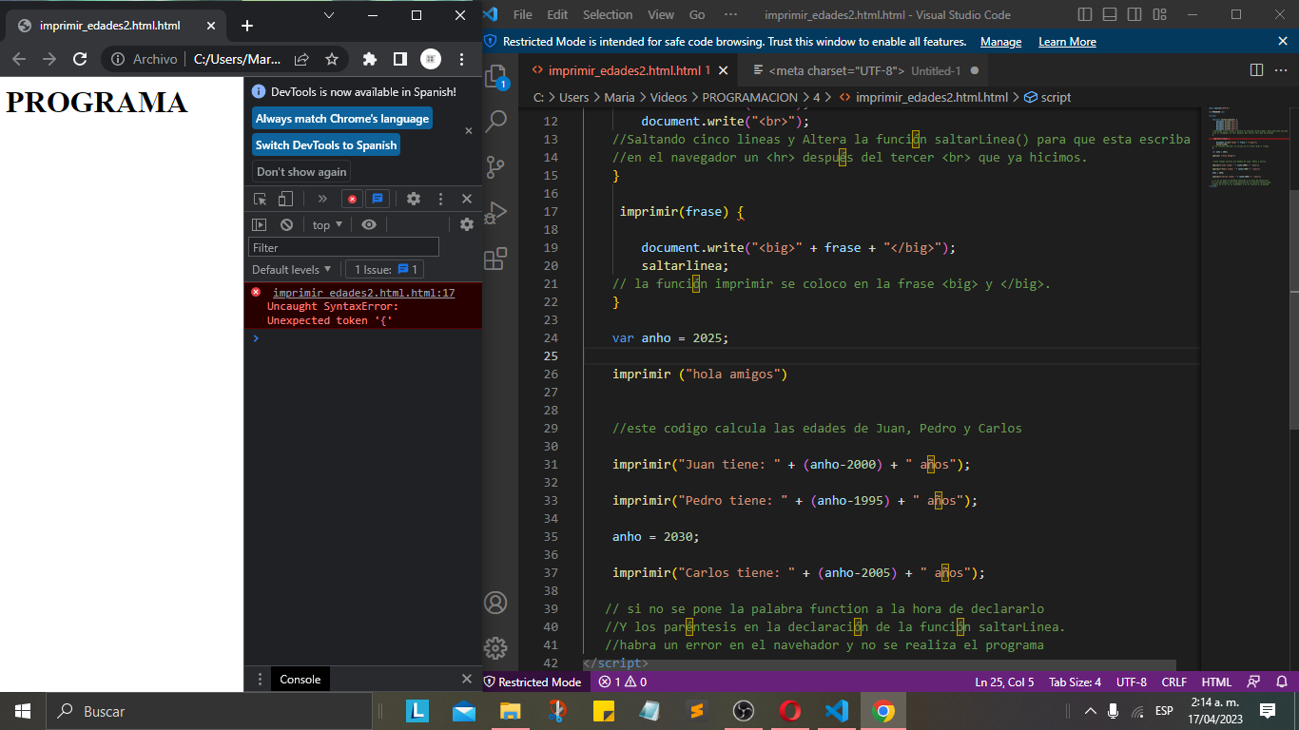Open the imprimir_edades2.html.html:17 error link
This screenshot has width=1299, height=730.
click(363, 293)
